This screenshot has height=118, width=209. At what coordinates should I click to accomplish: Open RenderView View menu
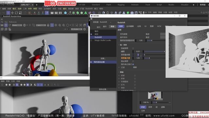point(6,22)
